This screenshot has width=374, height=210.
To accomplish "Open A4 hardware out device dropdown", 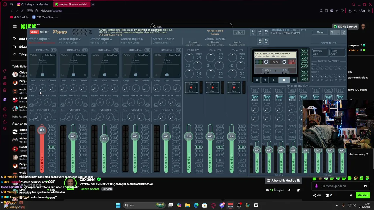I will (260, 41).
